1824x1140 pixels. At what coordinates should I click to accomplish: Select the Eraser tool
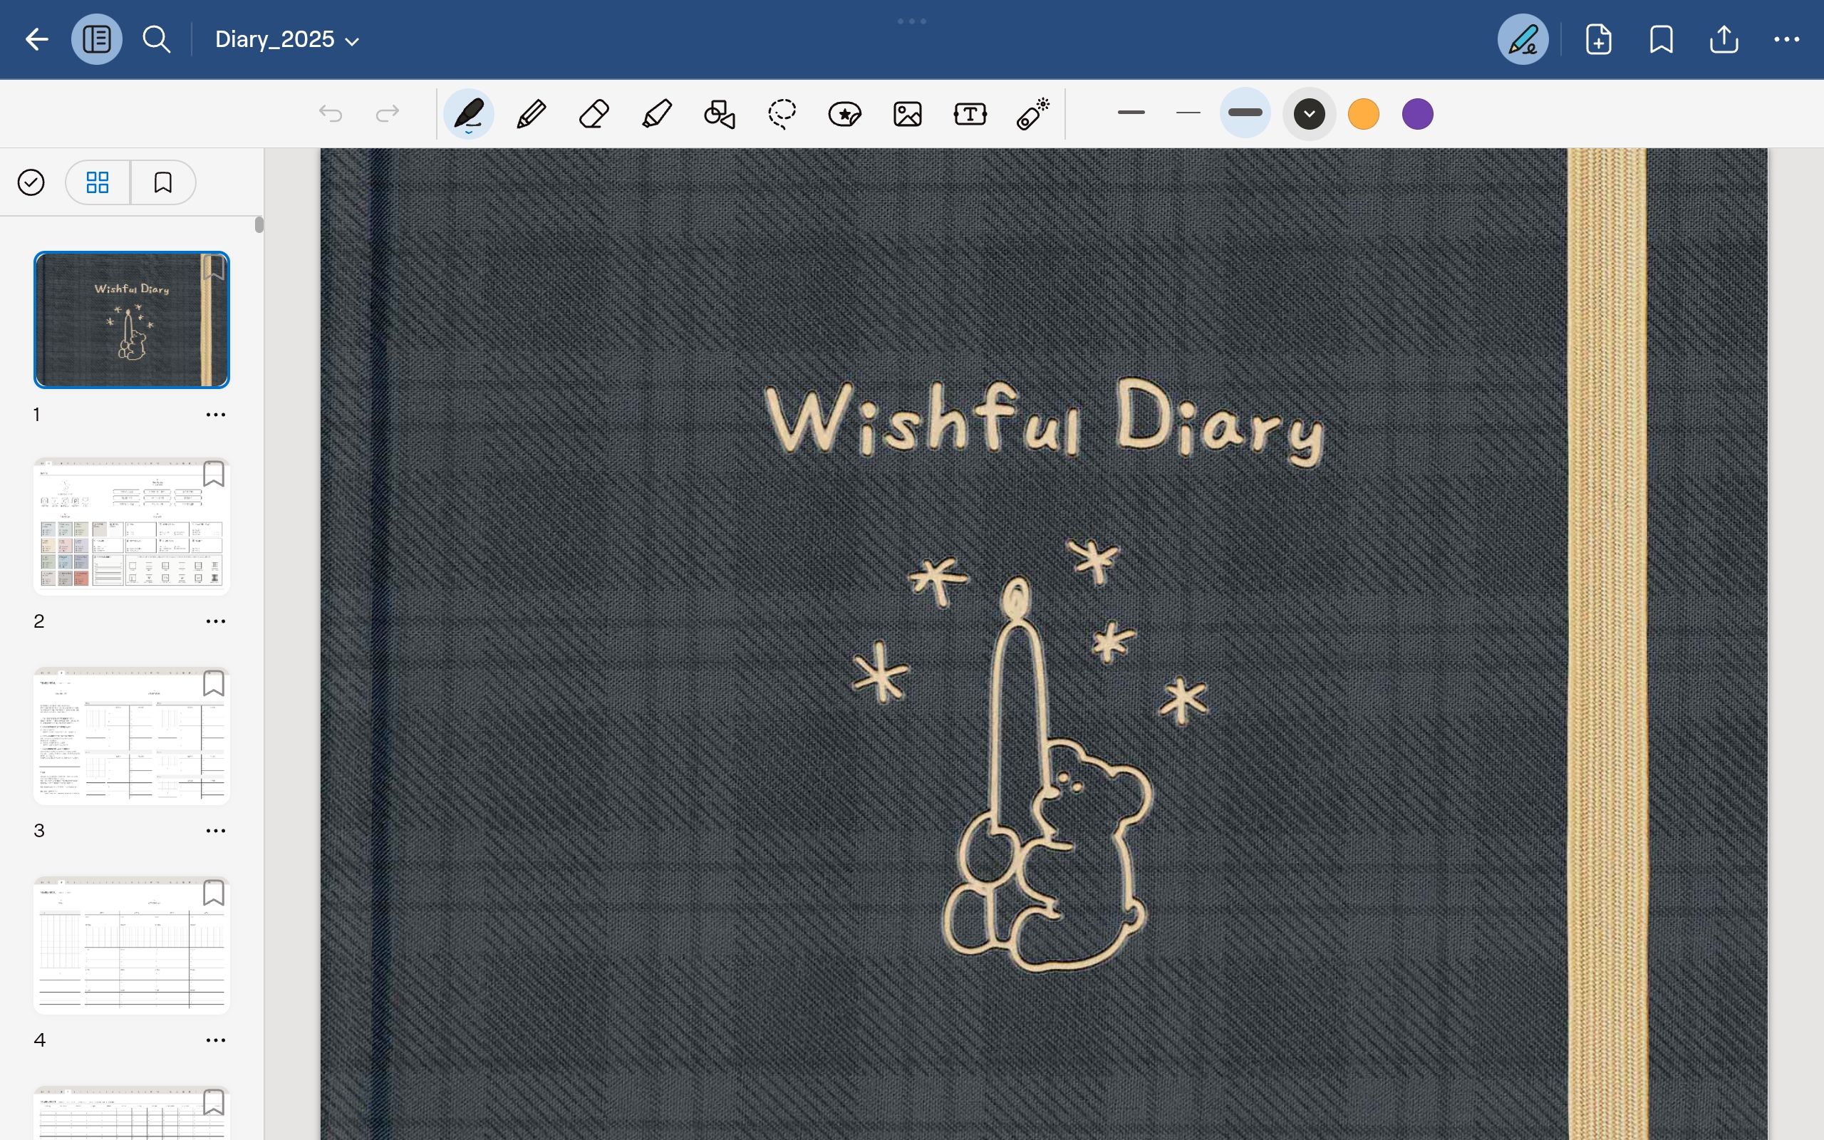coord(594,115)
